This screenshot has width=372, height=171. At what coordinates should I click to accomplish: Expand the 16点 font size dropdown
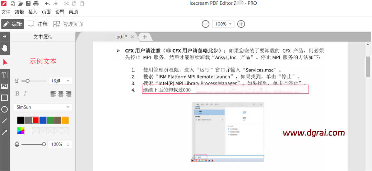[x=60, y=81]
